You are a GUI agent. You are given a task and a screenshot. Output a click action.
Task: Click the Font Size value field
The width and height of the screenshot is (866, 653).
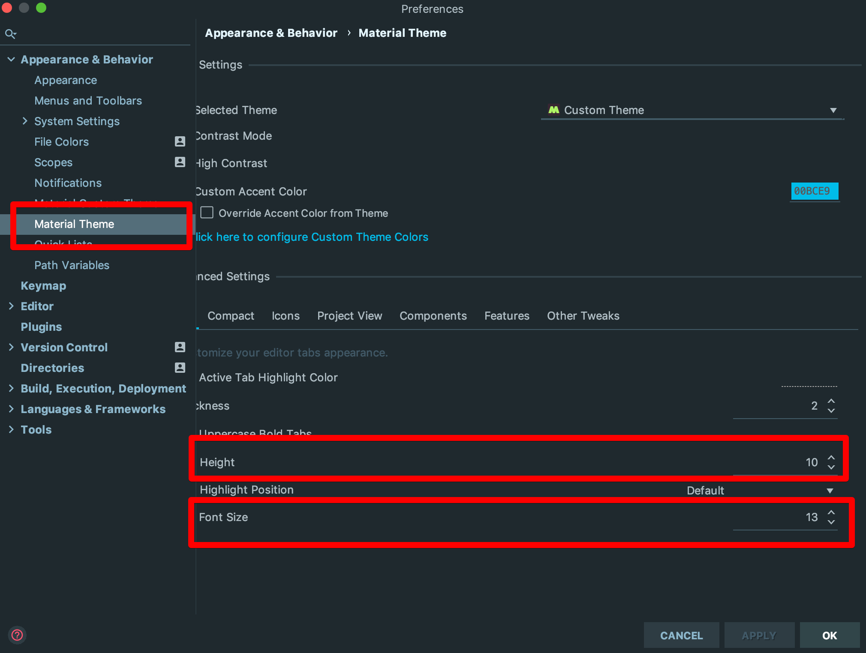click(x=779, y=517)
